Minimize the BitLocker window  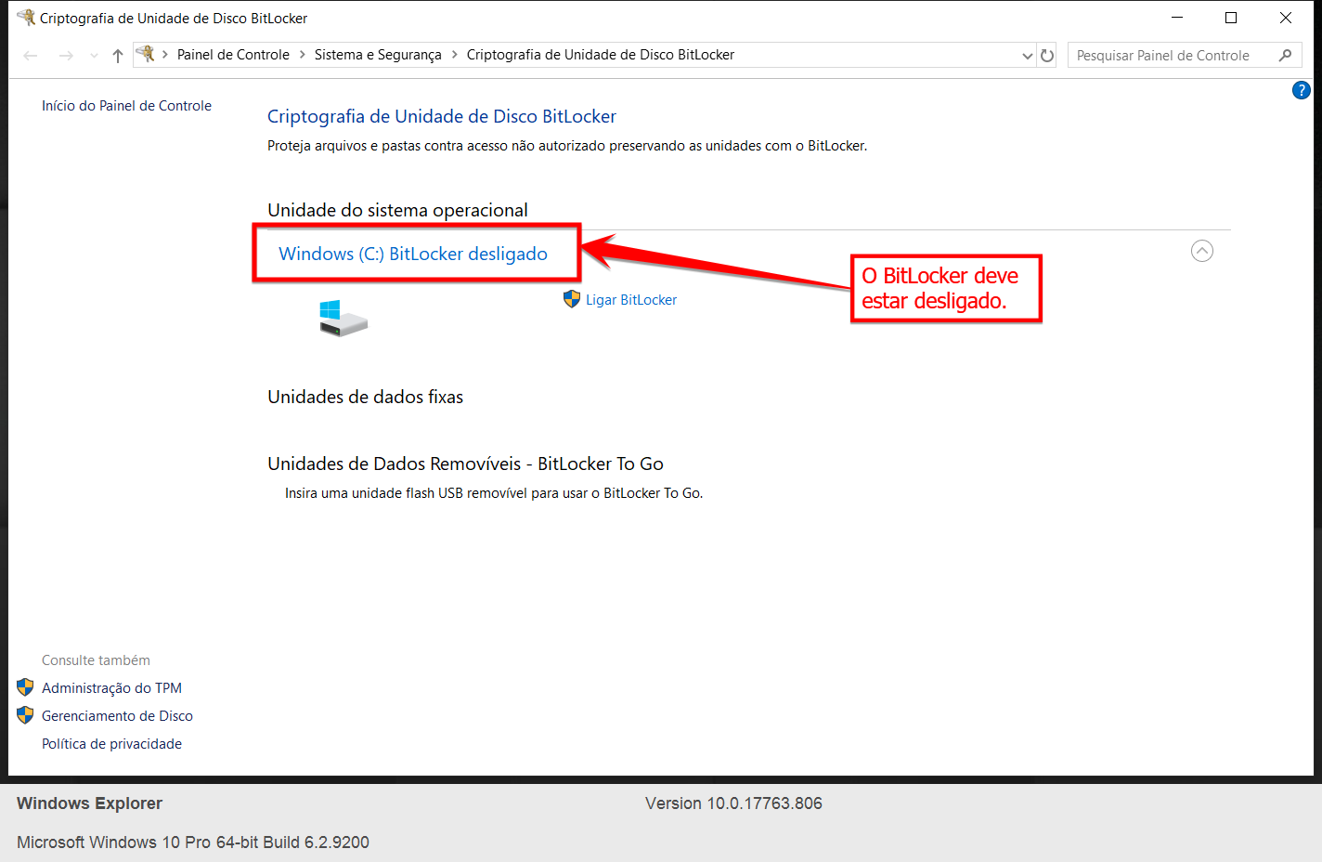tap(1177, 18)
